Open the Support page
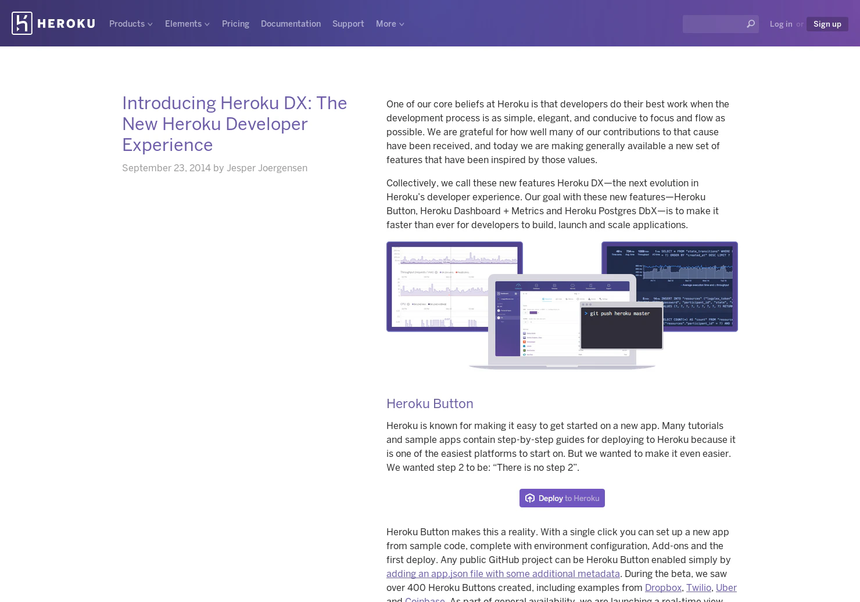The height and width of the screenshot is (602, 860). (348, 24)
